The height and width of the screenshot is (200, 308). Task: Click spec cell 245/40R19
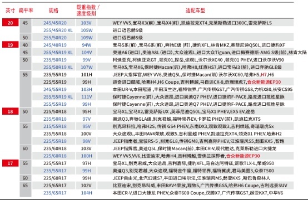55,45
